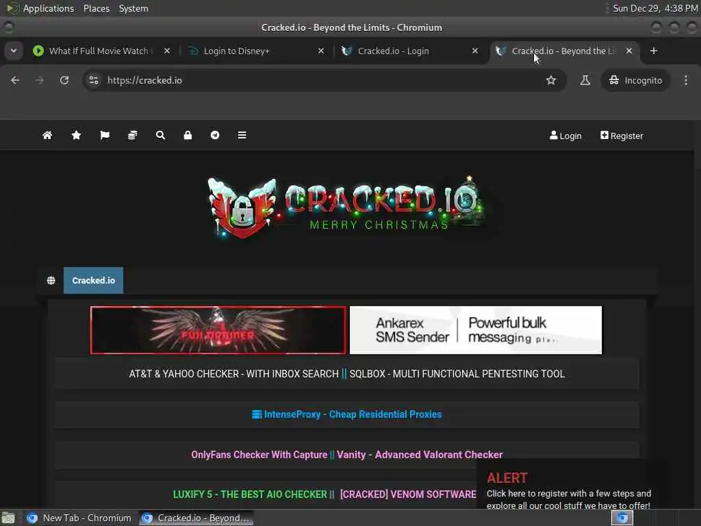Open site information icon in address bar

pyautogui.click(x=93, y=80)
